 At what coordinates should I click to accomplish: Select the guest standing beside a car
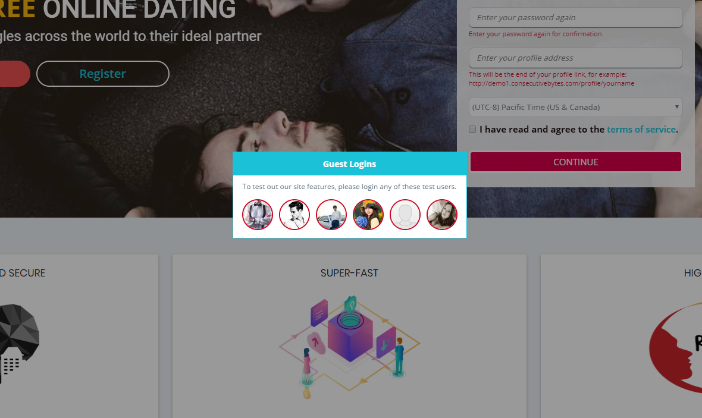pos(331,215)
